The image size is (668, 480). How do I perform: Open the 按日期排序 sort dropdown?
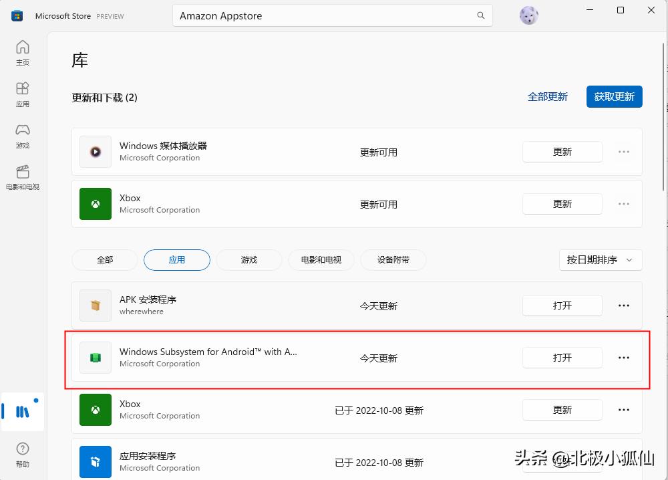tap(599, 260)
